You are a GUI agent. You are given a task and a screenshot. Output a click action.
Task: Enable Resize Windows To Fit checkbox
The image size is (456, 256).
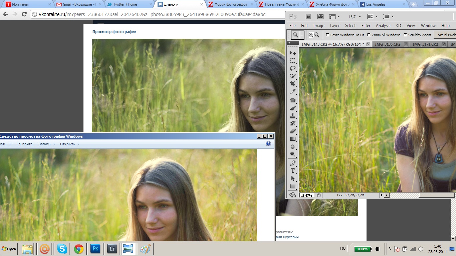click(x=327, y=35)
